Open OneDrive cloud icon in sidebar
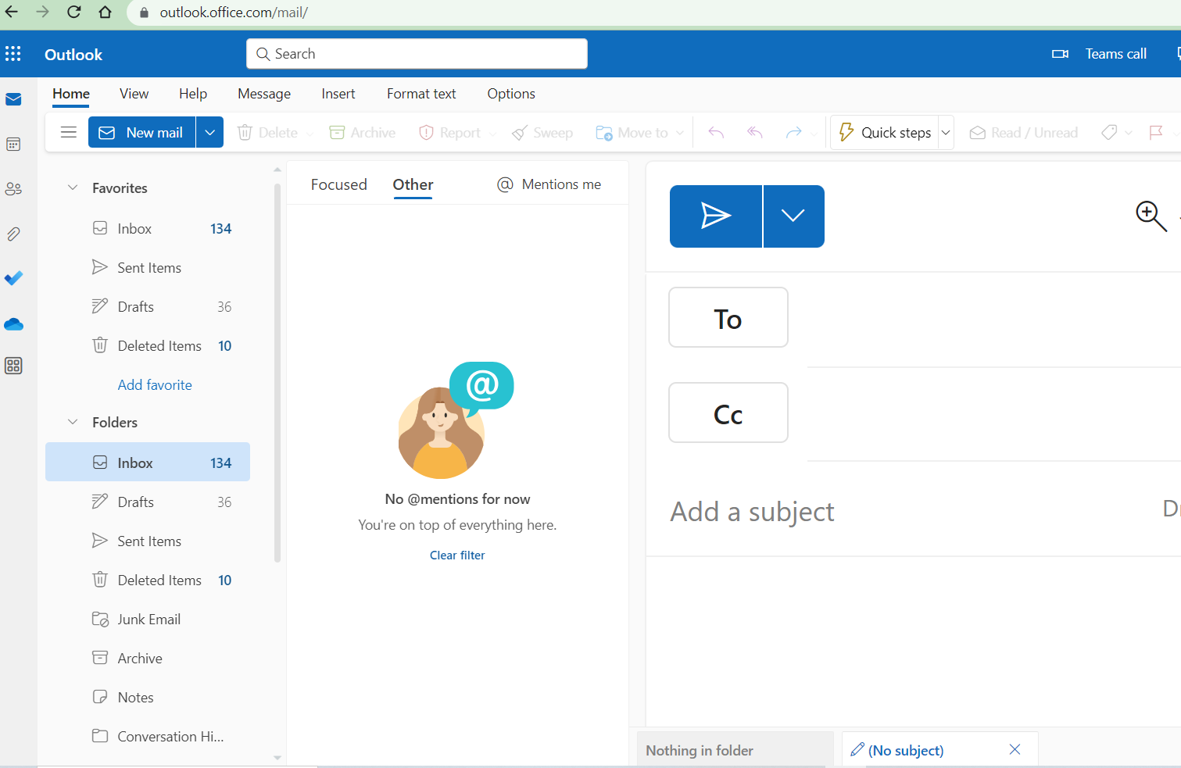Screen dimensions: 1181x768 tap(13, 323)
